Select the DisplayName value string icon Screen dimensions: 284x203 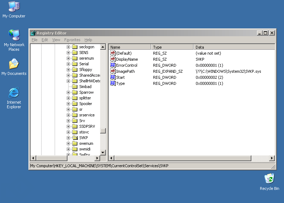pyautogui.click(x=113, y=59)
